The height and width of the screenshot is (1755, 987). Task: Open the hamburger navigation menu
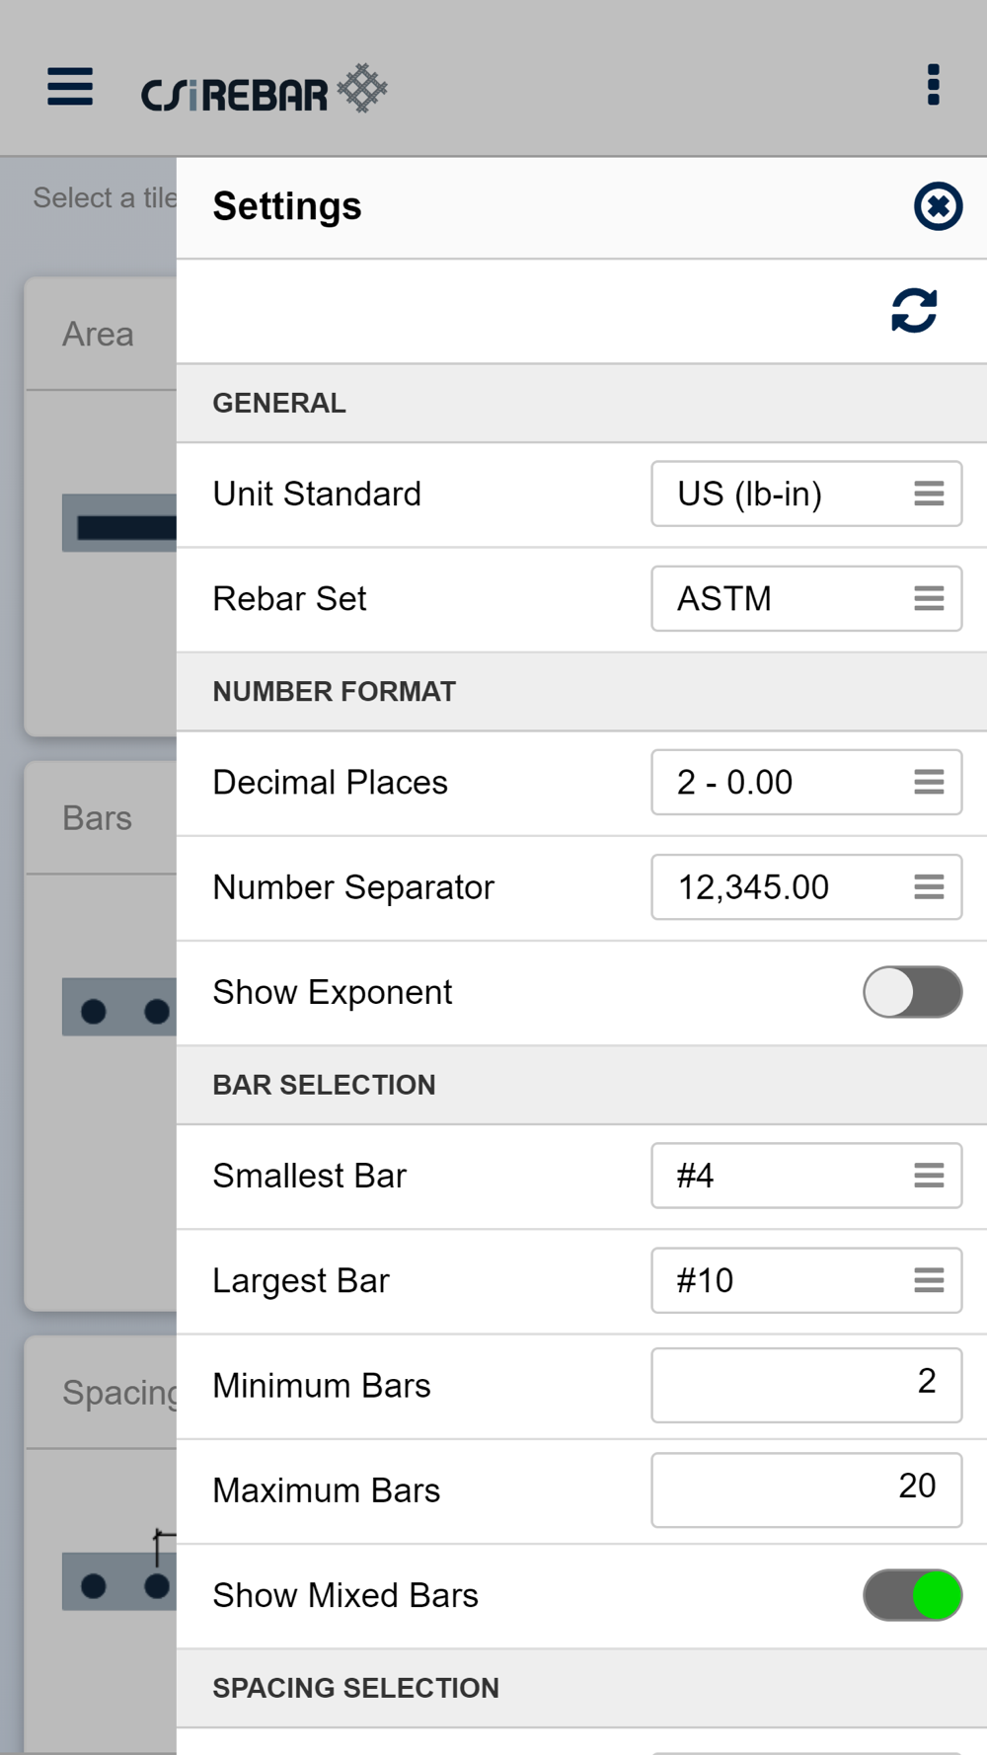70,87
